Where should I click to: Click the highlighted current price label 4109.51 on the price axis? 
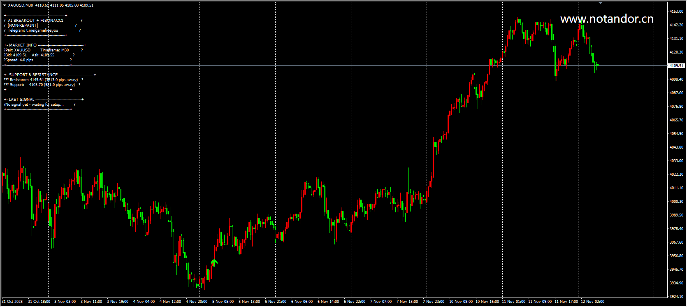click(x=676, y=66)
